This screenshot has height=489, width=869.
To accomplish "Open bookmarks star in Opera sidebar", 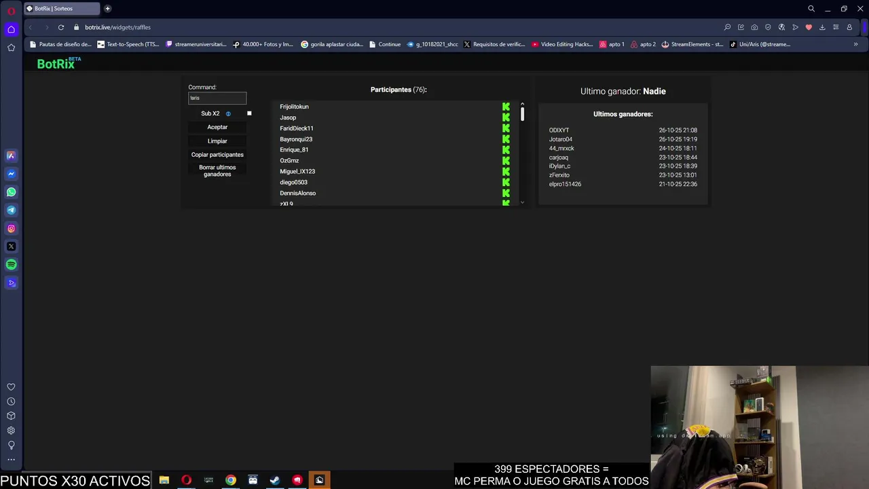I will 11,48.
